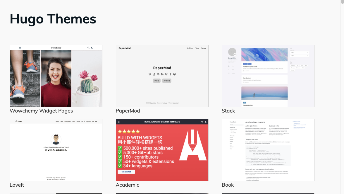Go to the Stack theme title link
344x194 pixels.
coord(228,111)
